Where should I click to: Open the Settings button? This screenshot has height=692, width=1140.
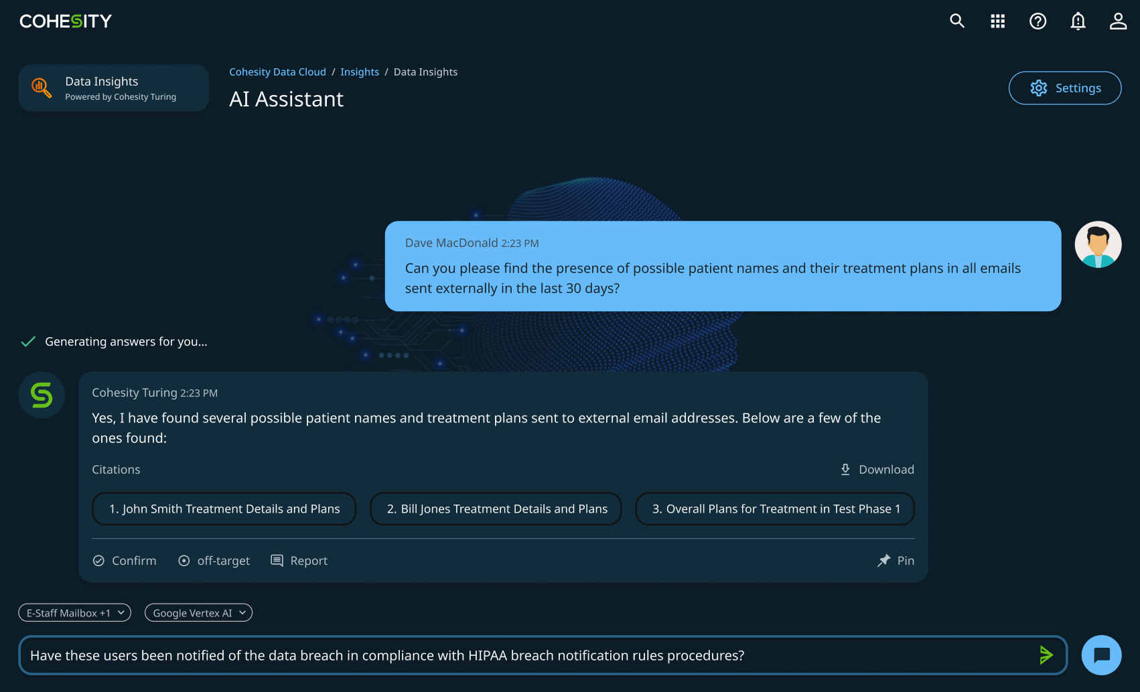pyautogui.click(x=1065, y=88)
